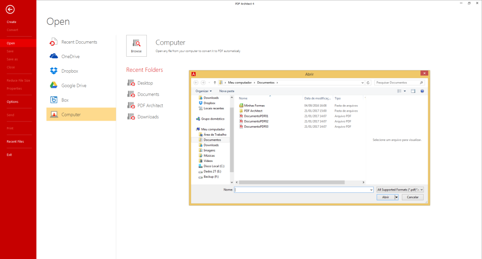
Task: Open help in the Abrir dialog
Action: coord(422,91)
